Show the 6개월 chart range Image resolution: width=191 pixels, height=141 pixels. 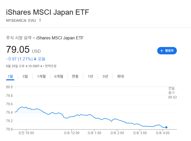click(x=59, y=76)
